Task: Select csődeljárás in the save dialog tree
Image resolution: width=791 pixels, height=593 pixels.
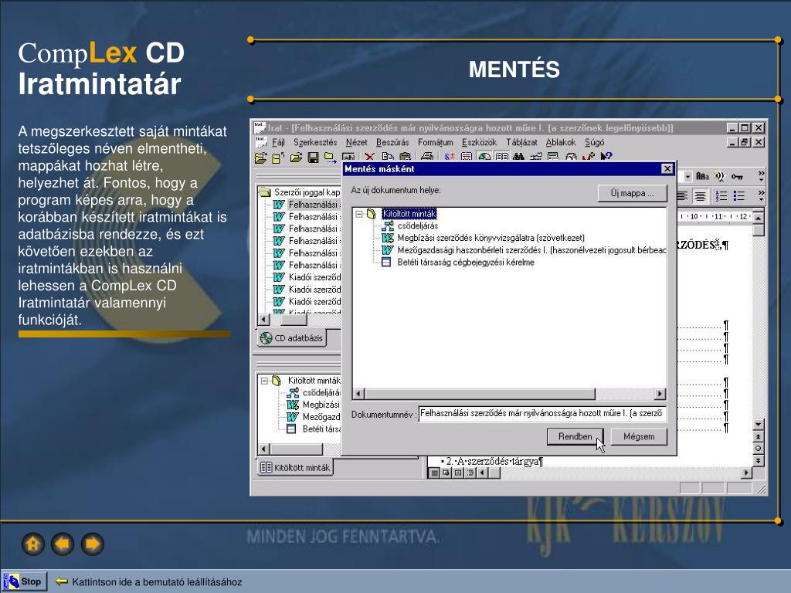Action: coord(417,226)
